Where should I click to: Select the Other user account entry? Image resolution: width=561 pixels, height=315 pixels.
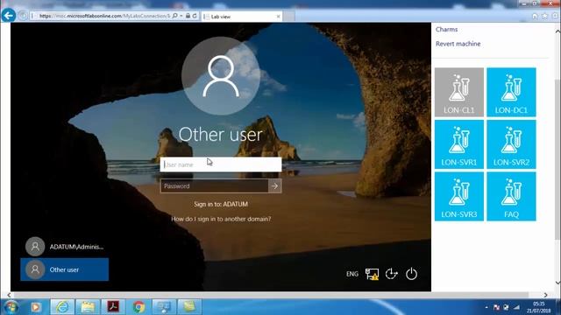point(65,269)
